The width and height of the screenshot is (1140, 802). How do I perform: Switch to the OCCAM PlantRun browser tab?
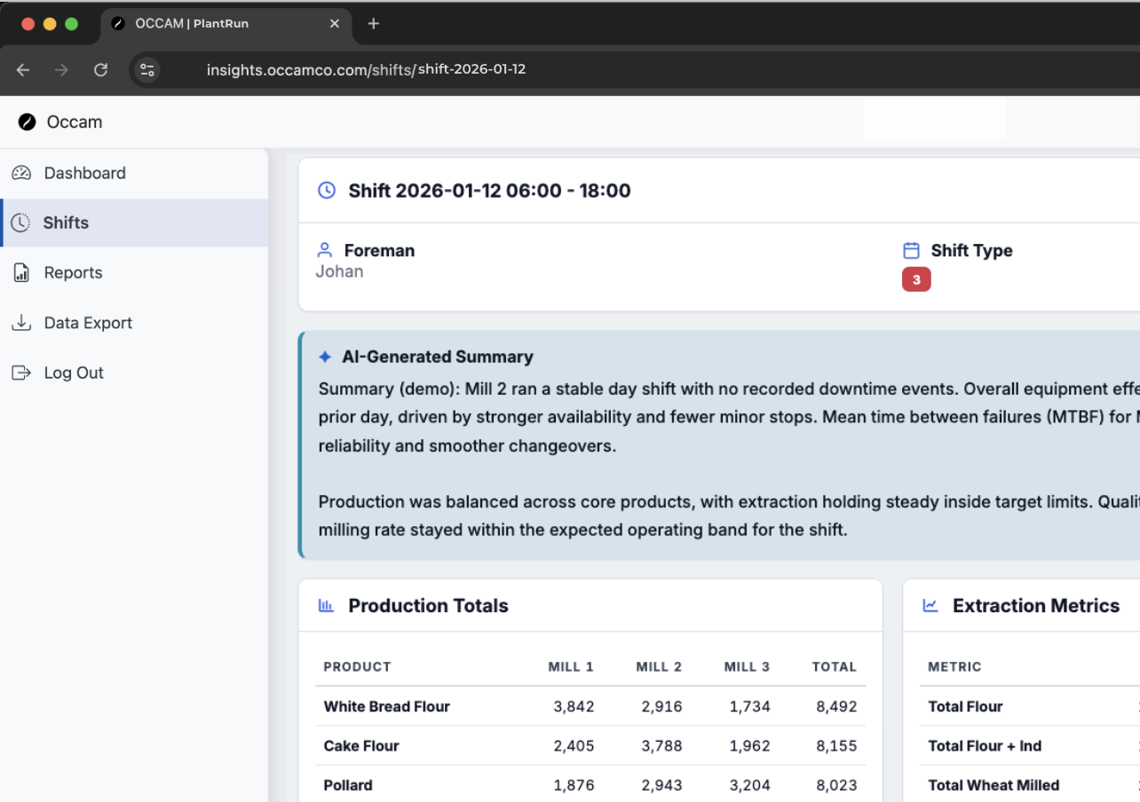[213, 24]
